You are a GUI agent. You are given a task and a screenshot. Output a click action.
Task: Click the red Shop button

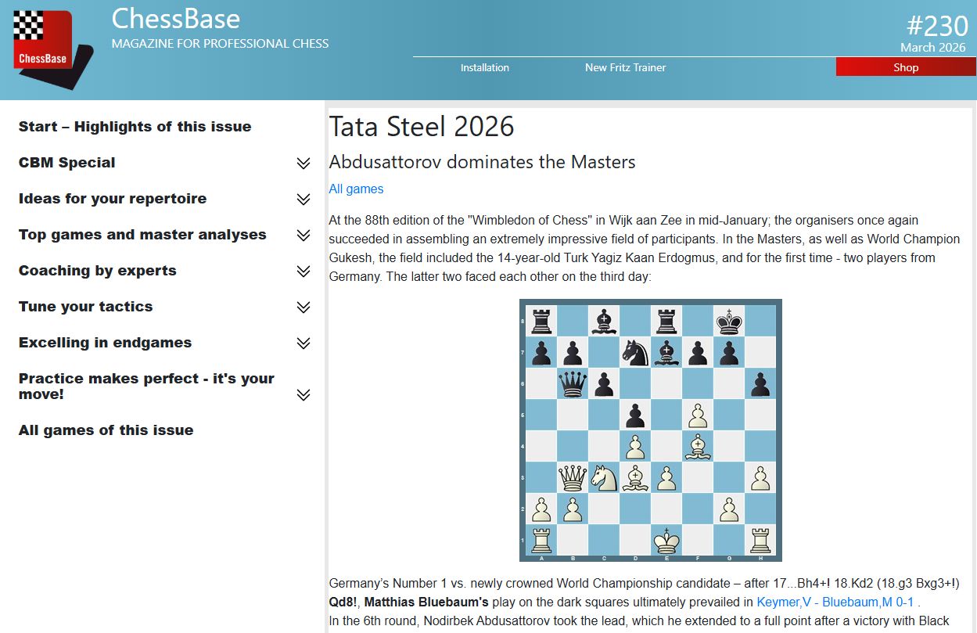pyautogui.click(x=905, y=67)
